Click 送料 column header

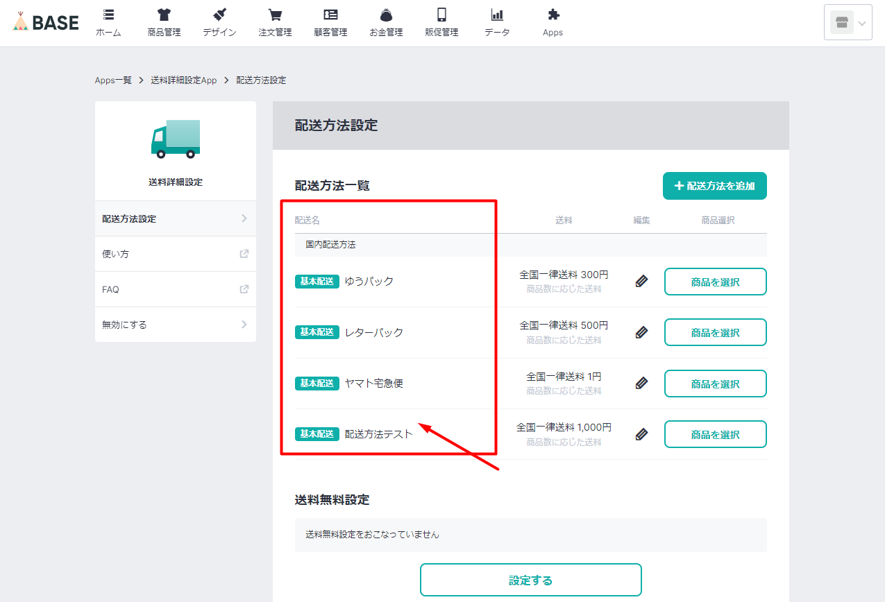pos(564,221)
